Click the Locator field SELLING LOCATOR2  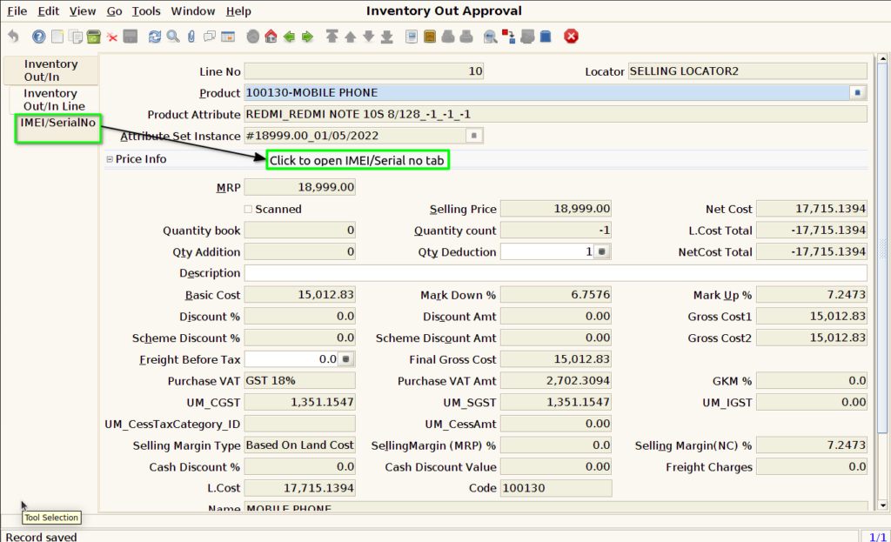coord(747,71)
